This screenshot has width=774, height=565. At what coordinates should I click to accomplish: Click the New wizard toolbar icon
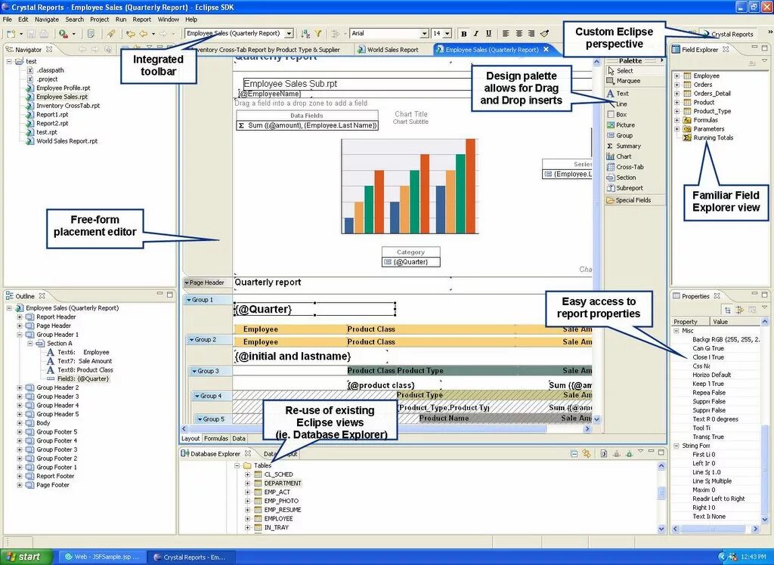point(11,33)
